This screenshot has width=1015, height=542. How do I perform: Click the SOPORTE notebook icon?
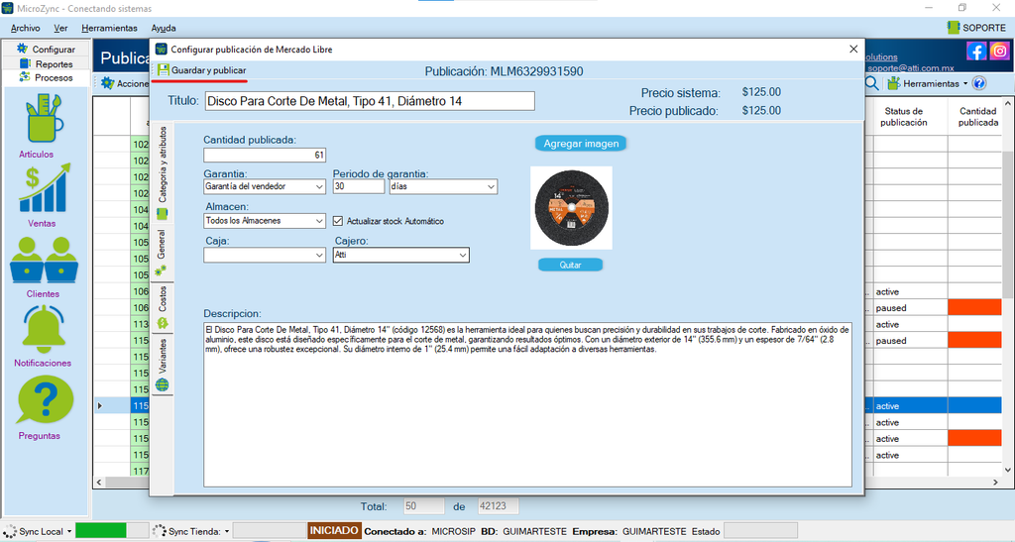pyautogui.click(x=953, y=27)
